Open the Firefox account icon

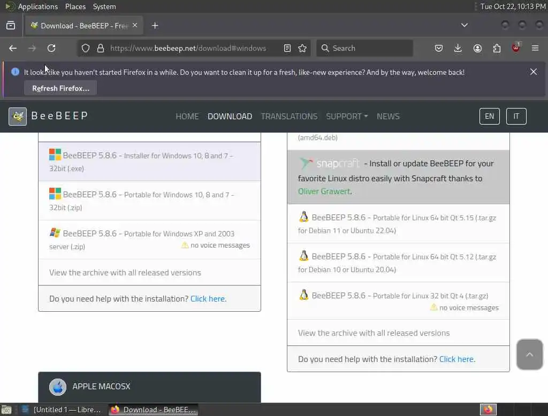click(x=477, y=48)
